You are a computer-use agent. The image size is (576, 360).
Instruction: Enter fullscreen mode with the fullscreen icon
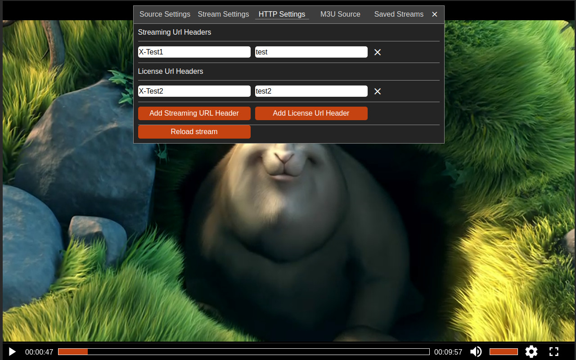pyautogui.click(x=554, y=352)
